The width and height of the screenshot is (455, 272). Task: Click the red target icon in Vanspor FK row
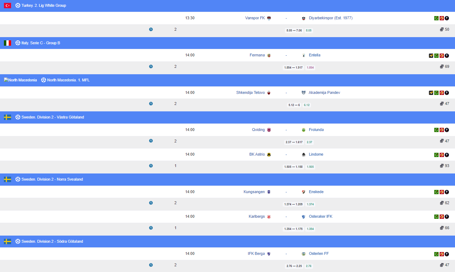pyautogui.click(x=441, y=18)
